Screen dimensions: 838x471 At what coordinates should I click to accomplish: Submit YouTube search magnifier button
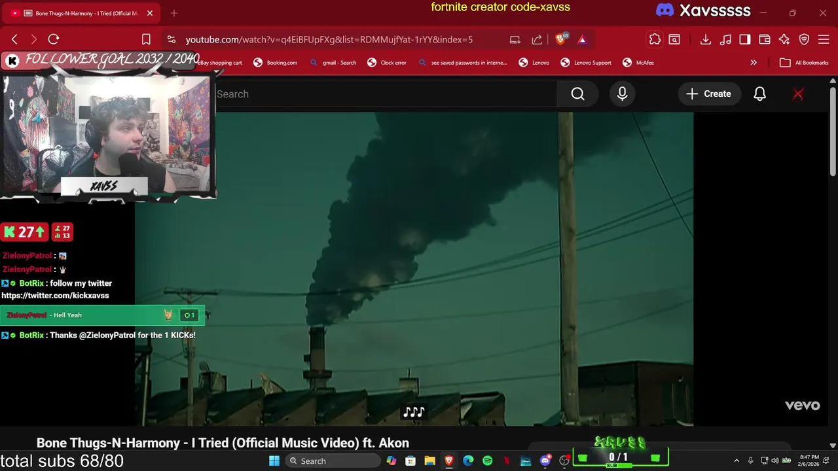[x=577, y=94]
